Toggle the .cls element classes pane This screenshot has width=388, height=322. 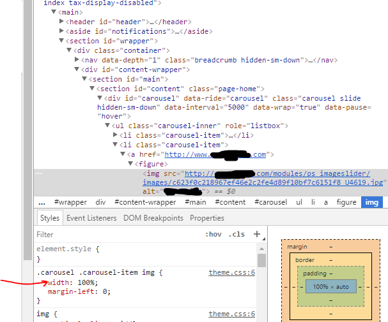[x=237, y=234]
